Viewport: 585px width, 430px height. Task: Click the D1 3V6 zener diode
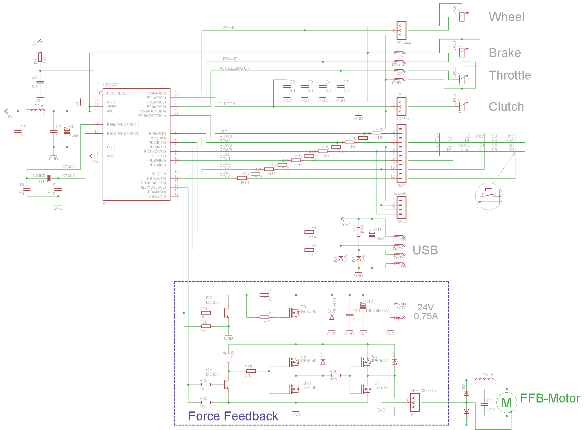[341, 259]
